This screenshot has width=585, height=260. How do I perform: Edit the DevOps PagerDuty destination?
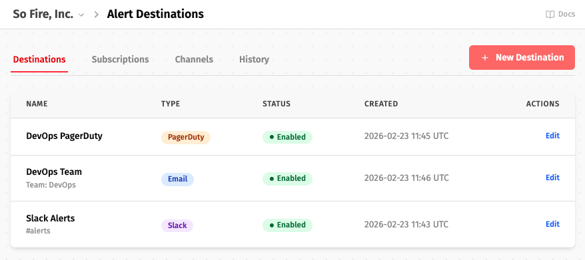click(552, 136)
